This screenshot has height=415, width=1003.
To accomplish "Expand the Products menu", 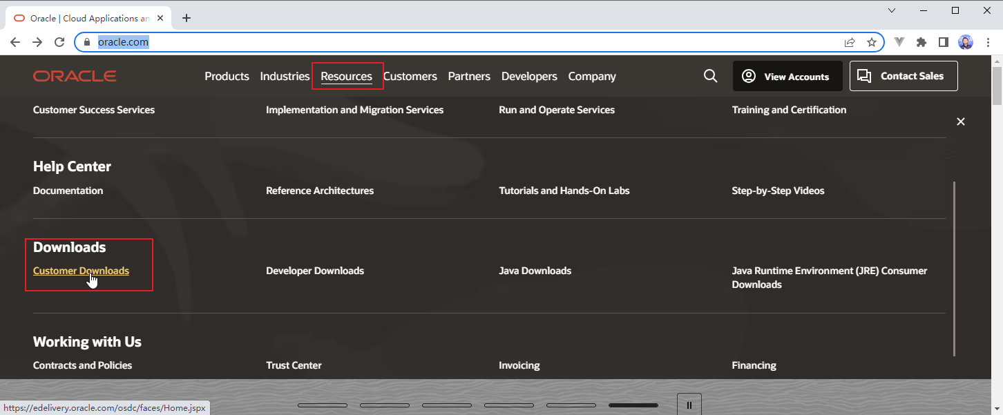I will [227, 77].
